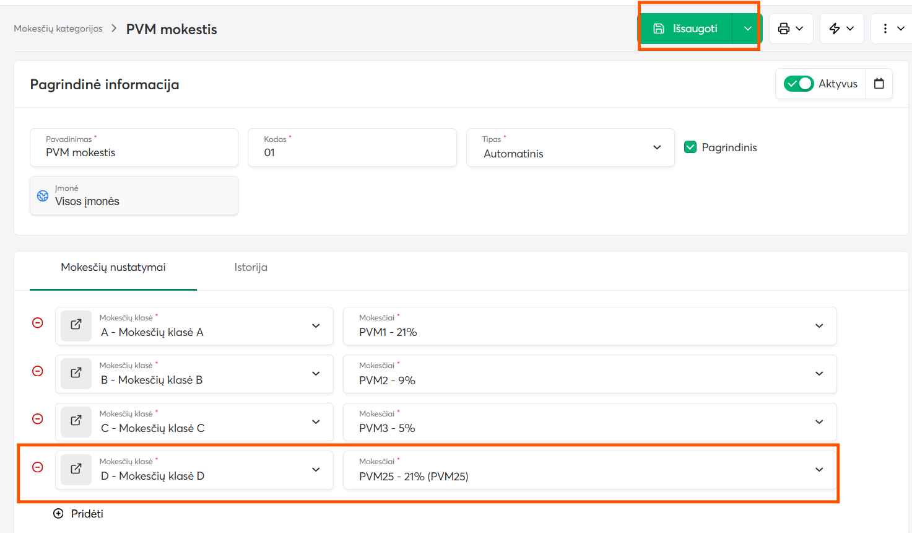Open the Mokesčiai dropdown showing PVM3 - 5%
The image size is (912, 533).
(x=590, y=422)
